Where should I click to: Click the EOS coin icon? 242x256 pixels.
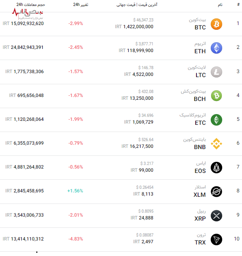(216, 167)
